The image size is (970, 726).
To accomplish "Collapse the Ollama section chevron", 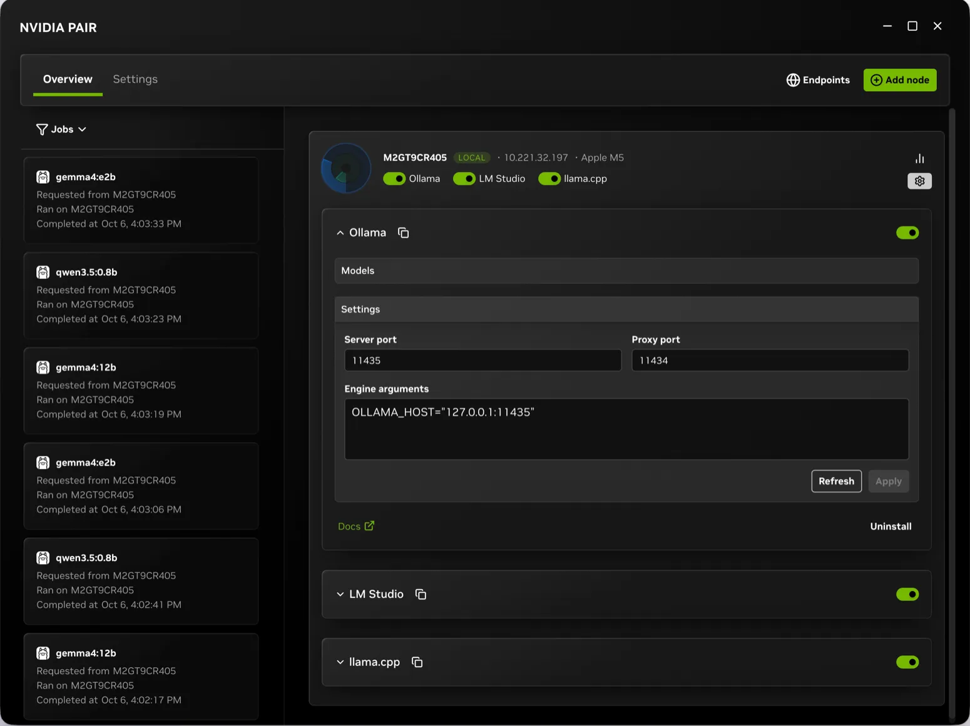I will [x=340, y=233].
